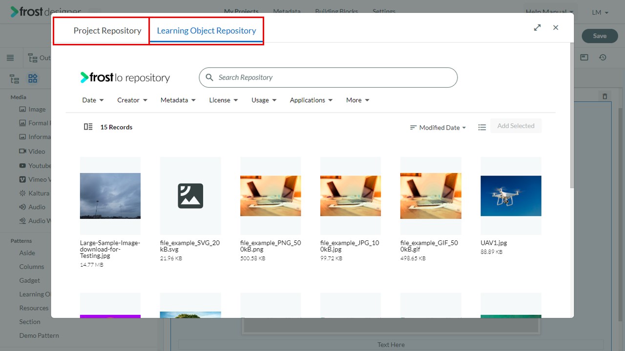Click the Text Here placeholder
This screenshot has width=625, height=351.
pyautogui.click(x=391, y=345)
